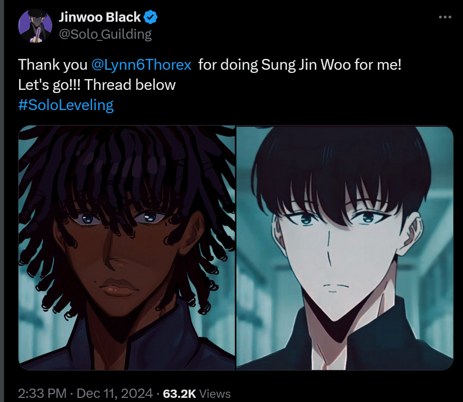Click the 'Let's go!!! Thread below' text
The width and height of the screenshot is (463, 402).
pos(97,85)
